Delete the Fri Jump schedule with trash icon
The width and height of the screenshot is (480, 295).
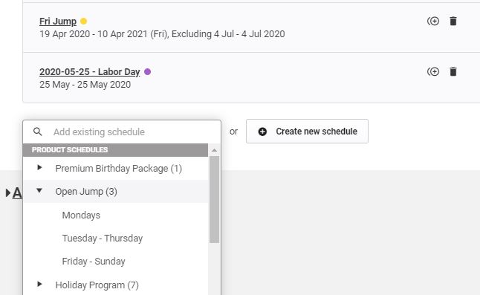point(453,21)
